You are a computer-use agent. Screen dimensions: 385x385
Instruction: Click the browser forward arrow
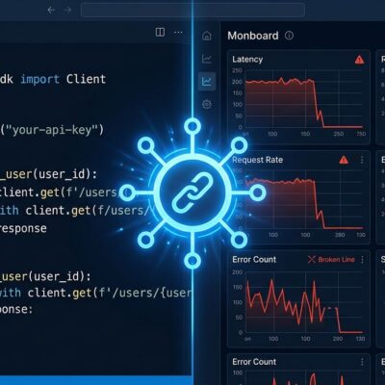(67, 10)
